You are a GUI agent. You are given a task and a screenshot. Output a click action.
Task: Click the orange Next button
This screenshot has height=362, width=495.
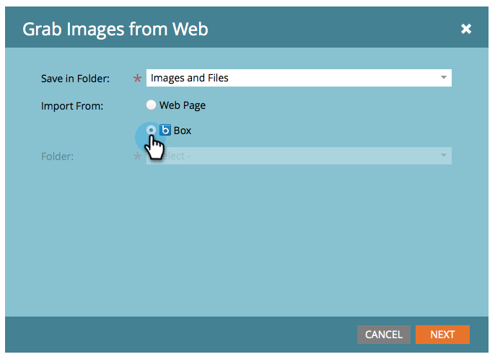[x=442, y=335]
